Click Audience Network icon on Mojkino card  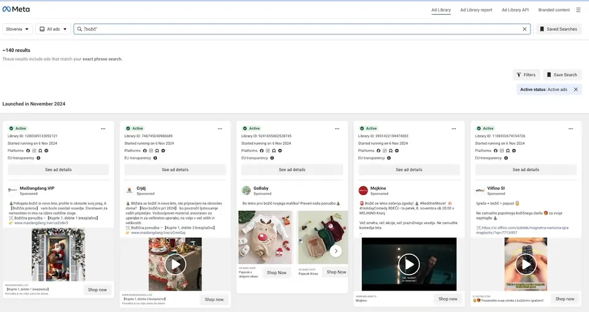tap(391, 151)
